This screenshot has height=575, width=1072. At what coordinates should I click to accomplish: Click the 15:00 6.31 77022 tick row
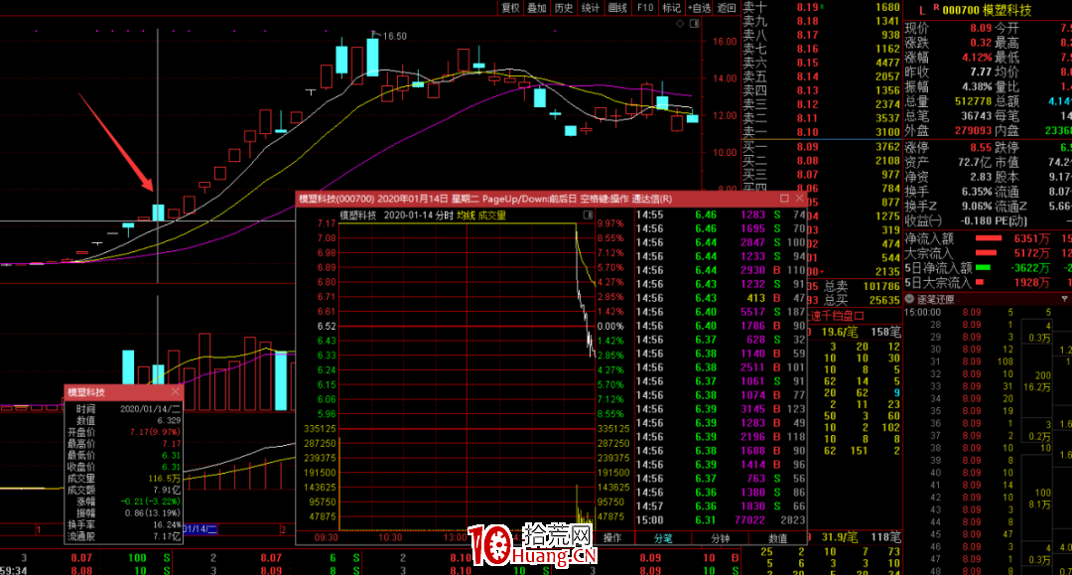[721, 519]
